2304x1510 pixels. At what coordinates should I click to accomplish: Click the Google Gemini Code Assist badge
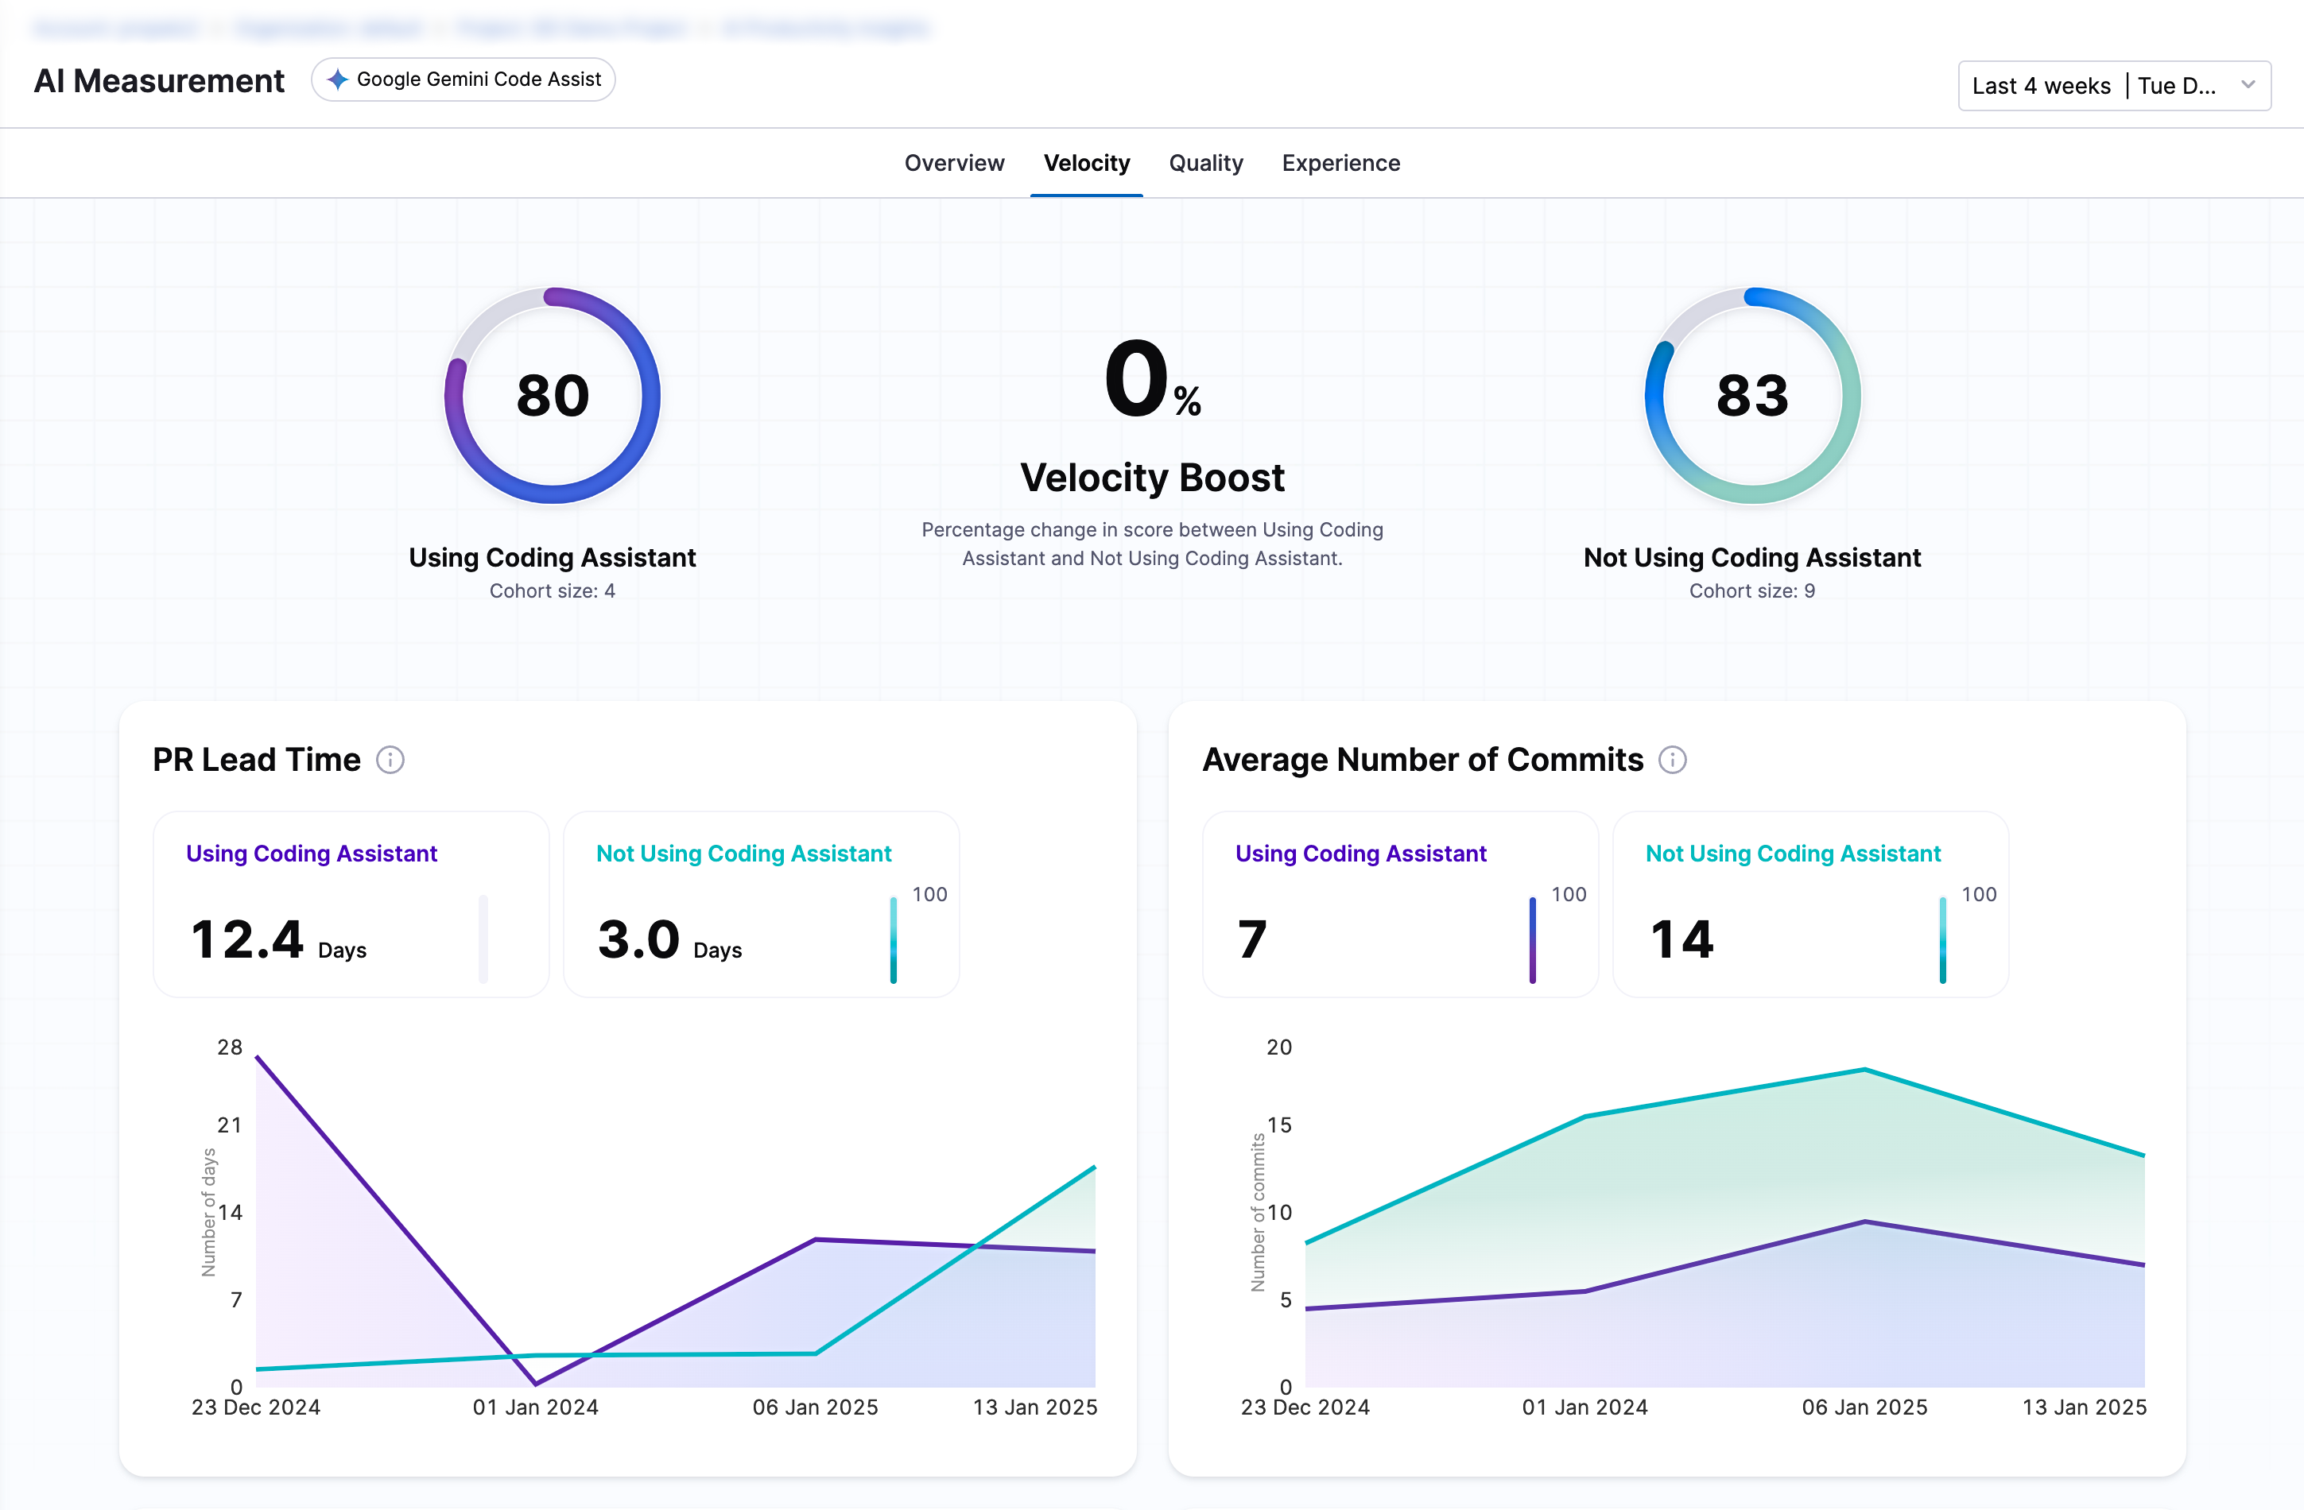(464, 79)
